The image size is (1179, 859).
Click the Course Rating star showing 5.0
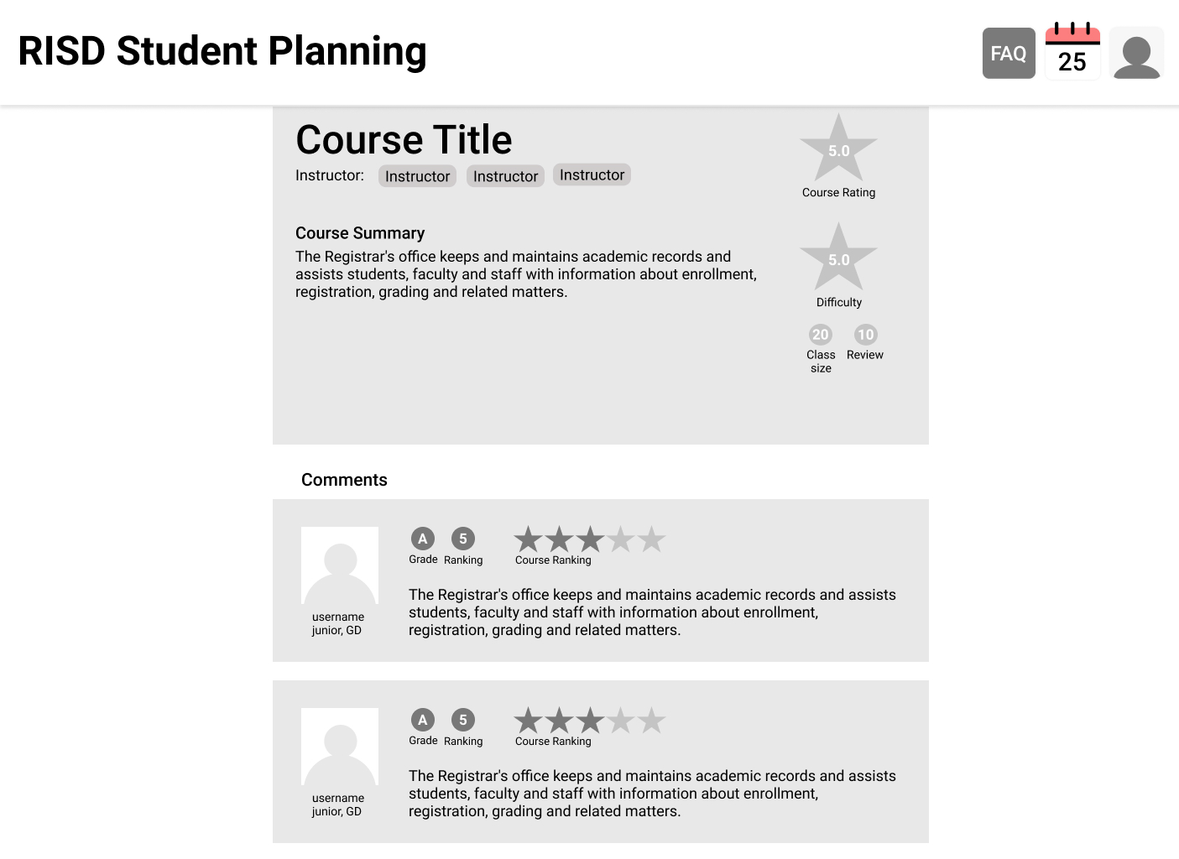point(838,151)
